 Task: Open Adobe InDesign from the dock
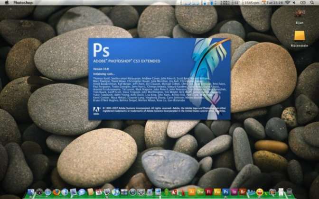(234, 192)
